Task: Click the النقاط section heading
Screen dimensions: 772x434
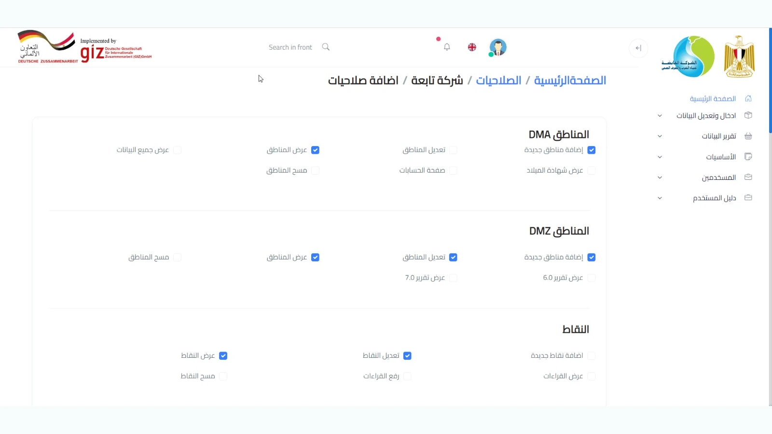Action: pos(576,329)
